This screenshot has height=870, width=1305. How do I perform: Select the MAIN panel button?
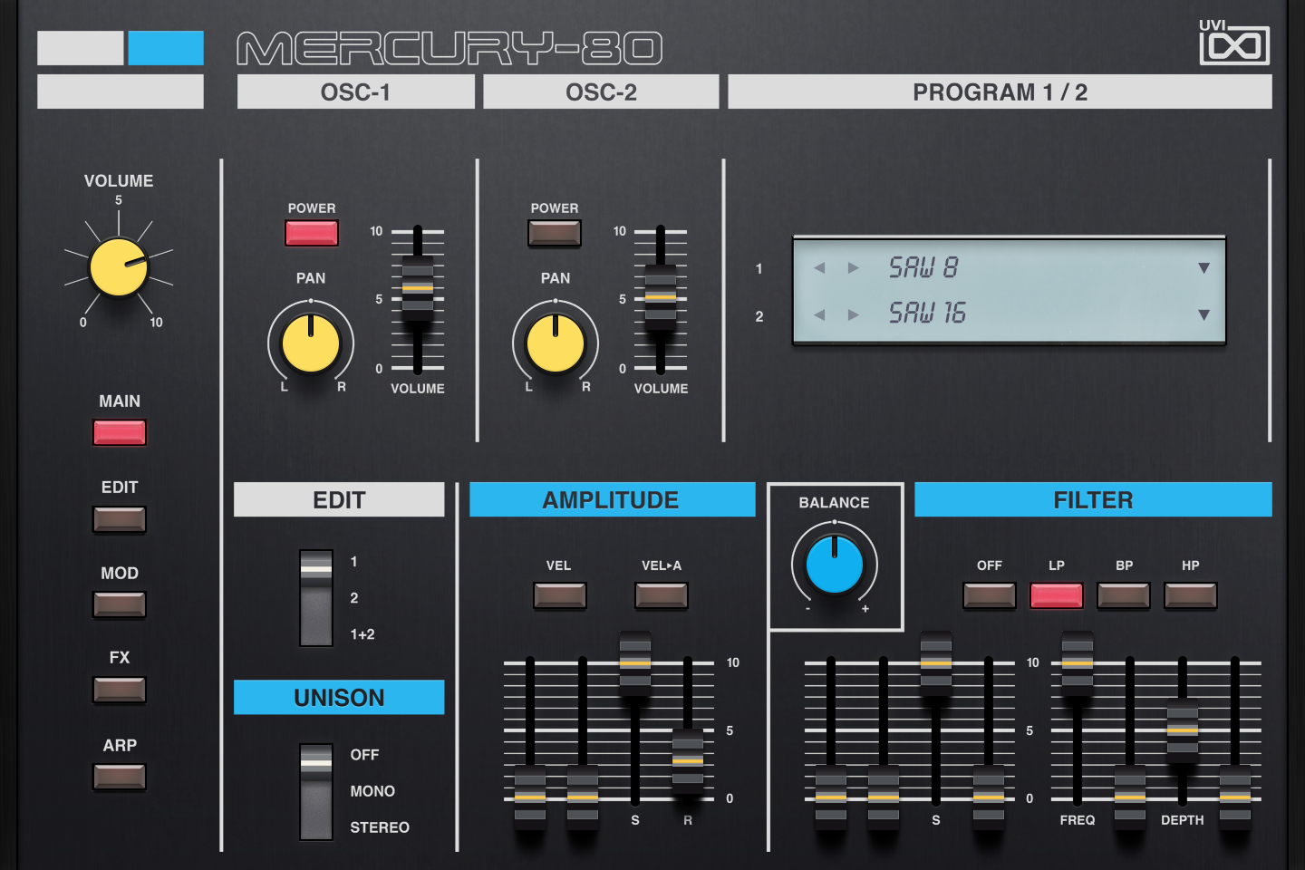click(x=119, y=433)
